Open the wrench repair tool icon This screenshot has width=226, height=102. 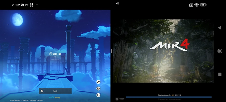tap(98, 82)
